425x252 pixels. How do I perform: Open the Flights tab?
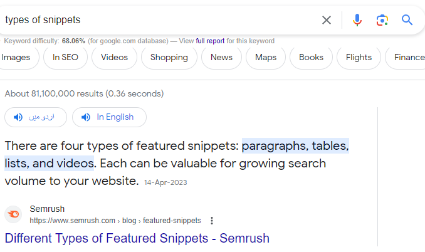coord(359,58)
